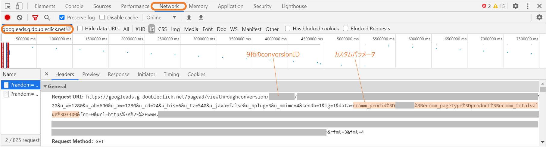Viewport: 546px width, 147px height.
Task: Collapse the General section triangle
Action: (45, 87)
